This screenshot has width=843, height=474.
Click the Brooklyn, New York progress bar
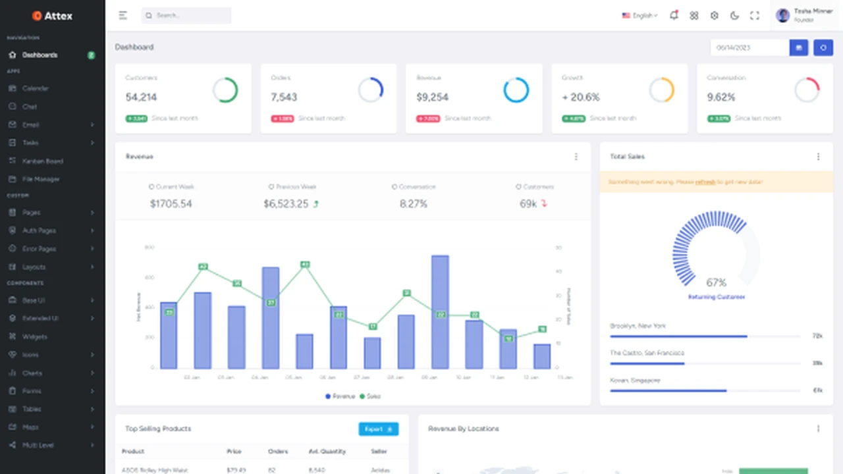(705, 336)
